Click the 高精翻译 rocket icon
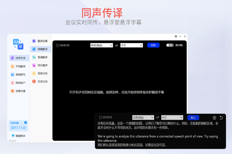This screenshot has width=232, height=154. pos(34,49)
